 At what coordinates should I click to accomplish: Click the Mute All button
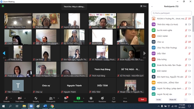(173, 99)
